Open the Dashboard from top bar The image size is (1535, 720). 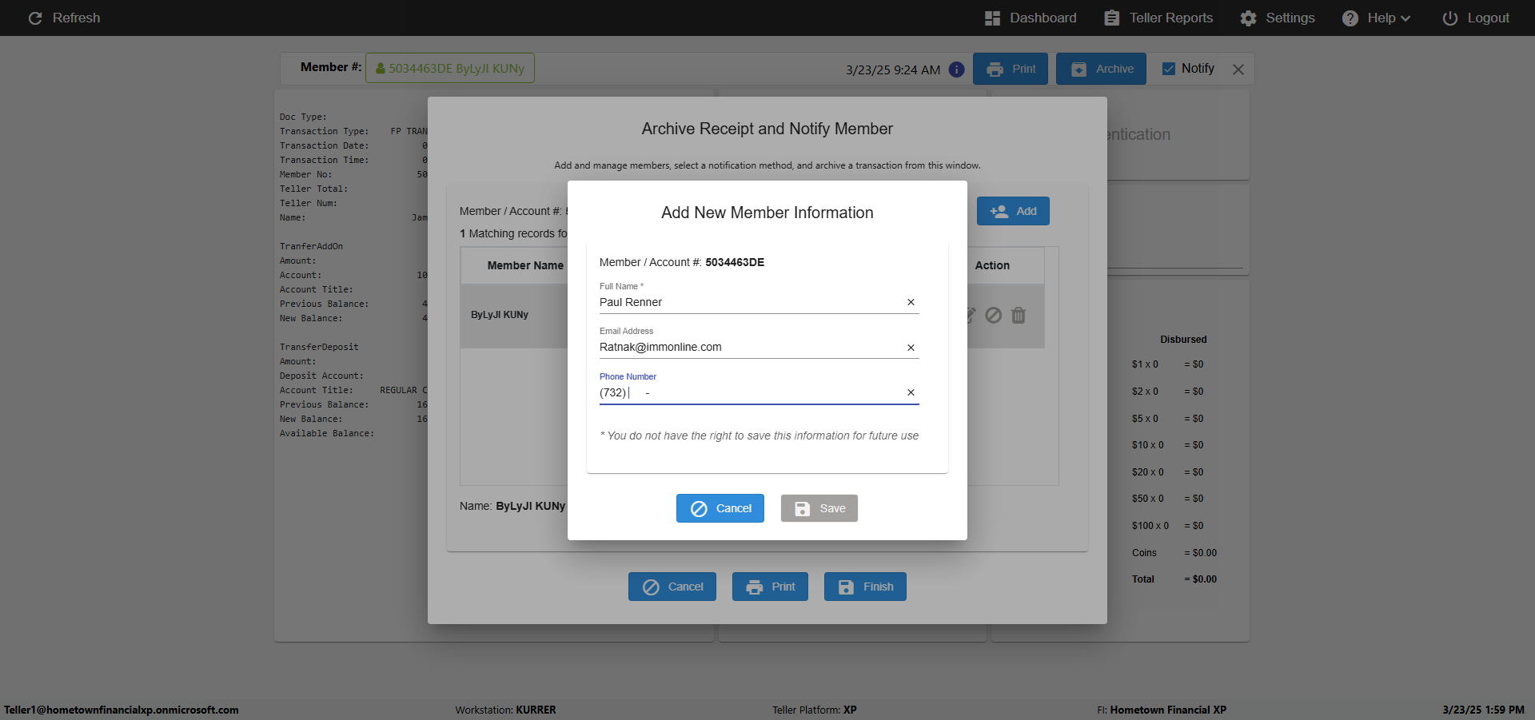1031,18
